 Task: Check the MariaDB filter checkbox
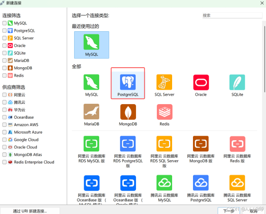coord(4,60)
